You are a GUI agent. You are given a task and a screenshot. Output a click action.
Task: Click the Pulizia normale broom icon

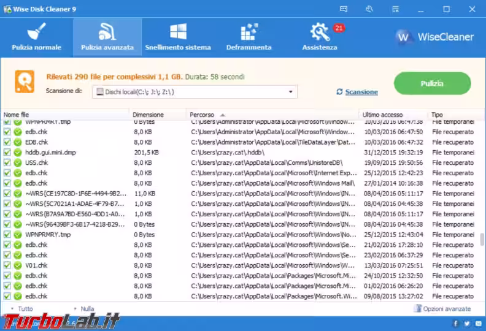36,31
